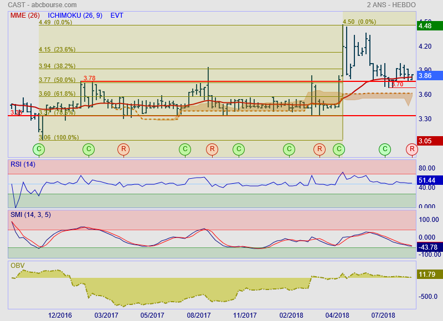Screen dimensions: 443x321
Task: Click the EVT events label
Action: (x=117, y=15)
